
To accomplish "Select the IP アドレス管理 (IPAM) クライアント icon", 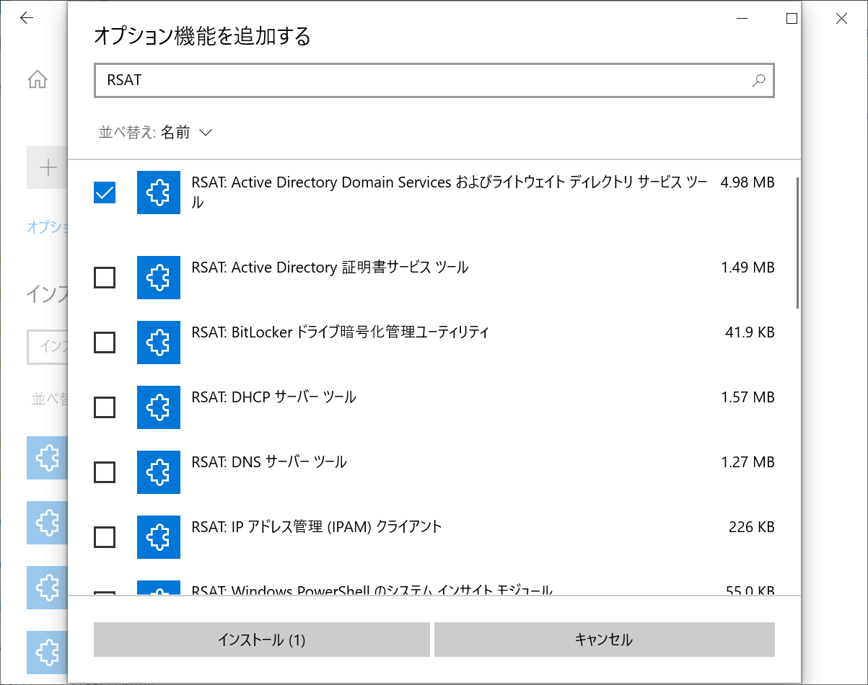I will (158, 537).
